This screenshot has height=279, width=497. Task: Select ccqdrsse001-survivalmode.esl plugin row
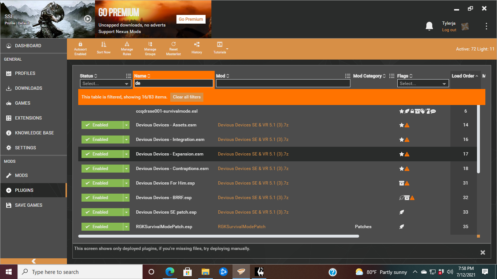click(x=277, y=111)
